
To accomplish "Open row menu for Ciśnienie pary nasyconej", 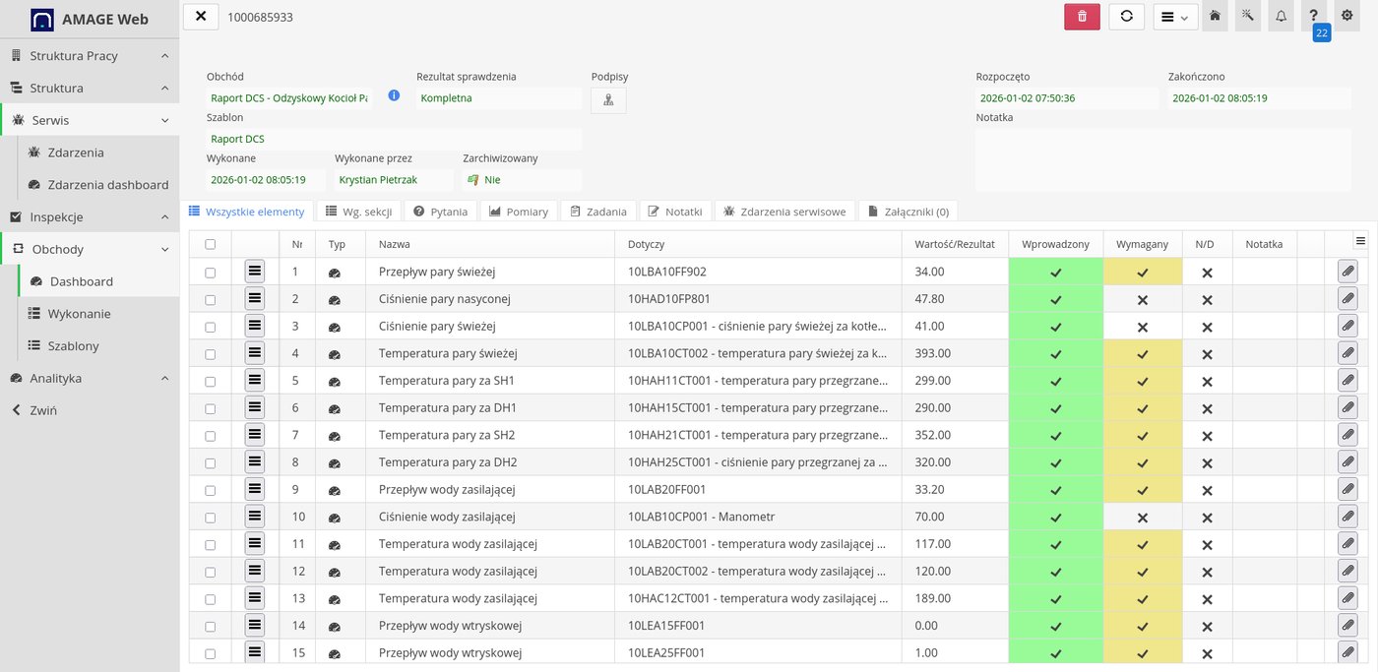I will pyautogui.click(x=255, y=298).
